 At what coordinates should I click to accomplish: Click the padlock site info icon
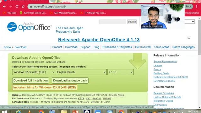click(31, 7)
